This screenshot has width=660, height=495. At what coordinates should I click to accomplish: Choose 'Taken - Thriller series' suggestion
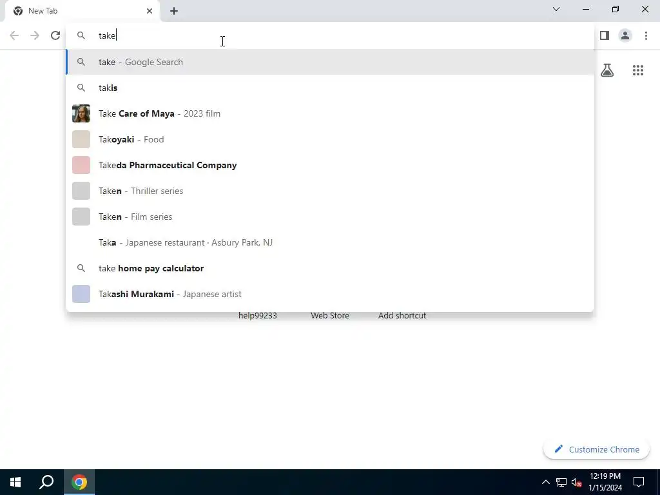330,191
